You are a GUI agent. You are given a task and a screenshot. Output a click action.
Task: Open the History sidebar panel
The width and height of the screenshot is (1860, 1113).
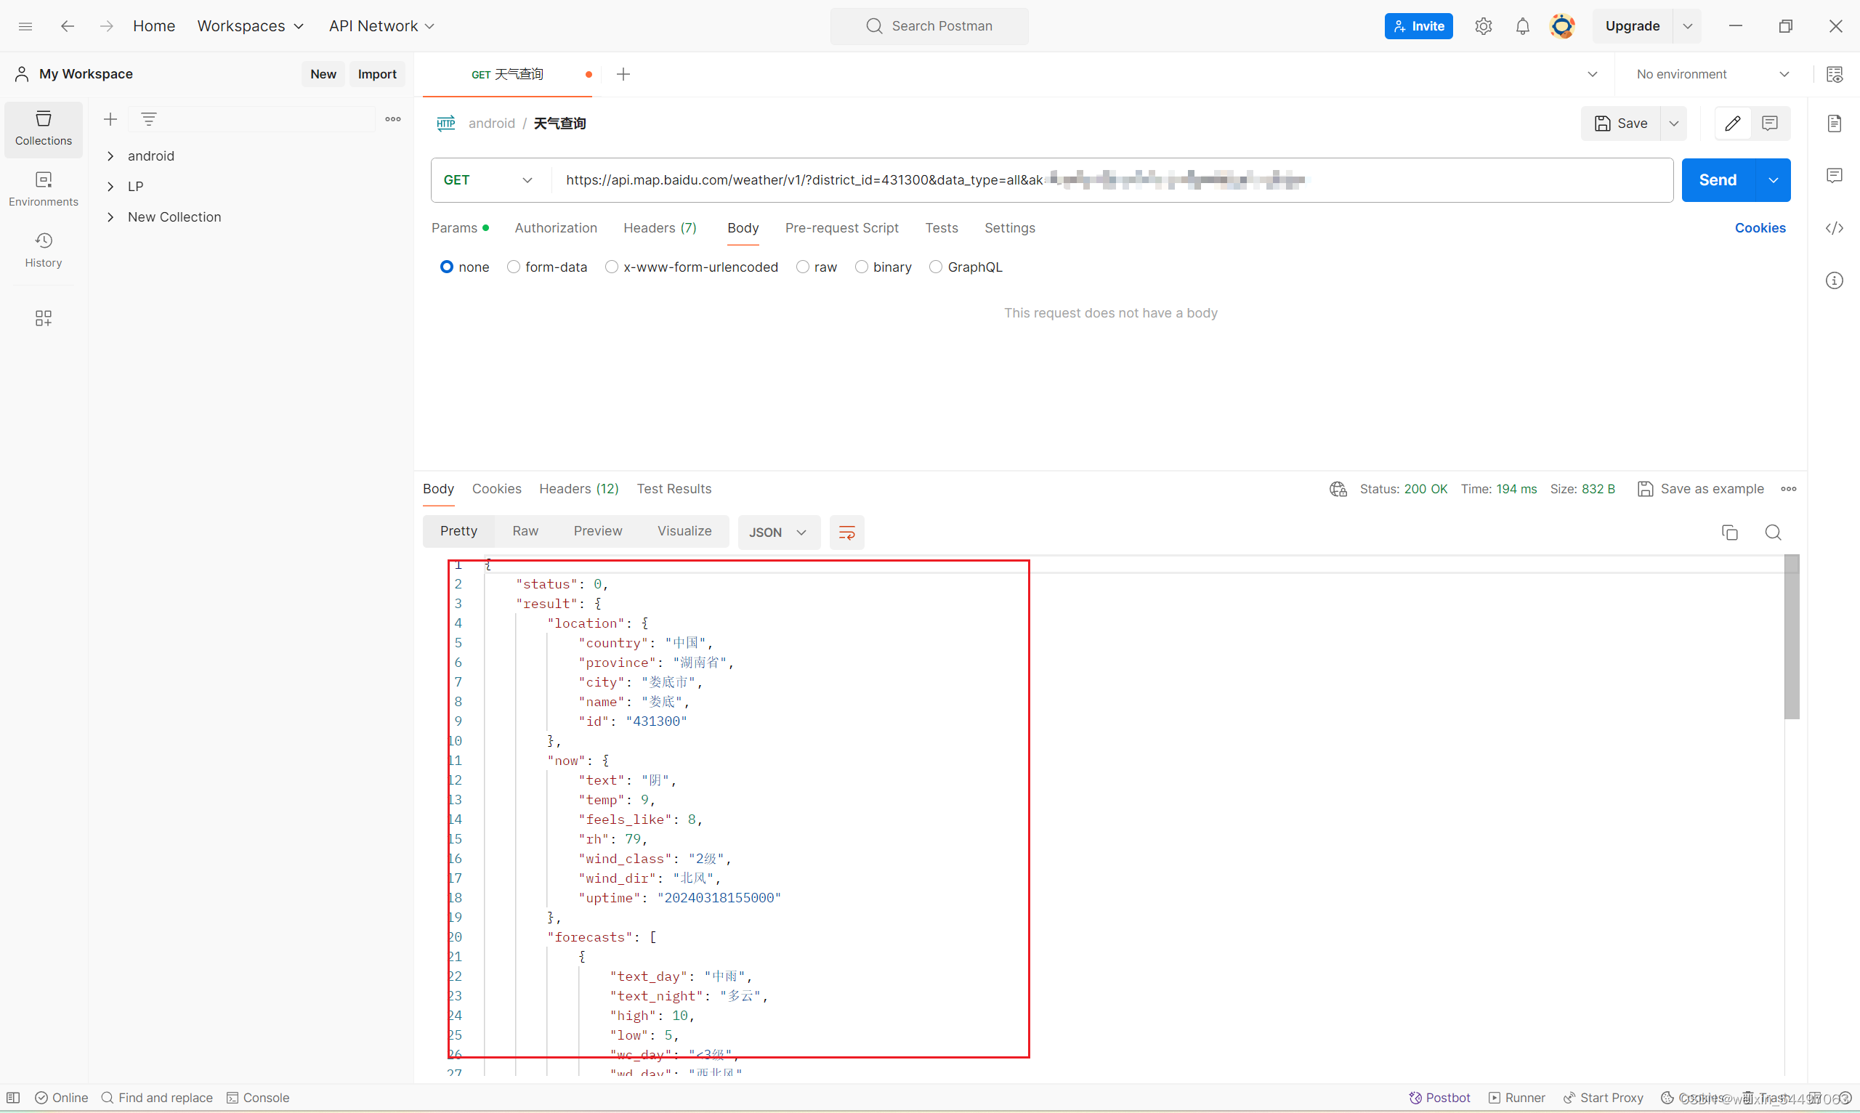44,250
